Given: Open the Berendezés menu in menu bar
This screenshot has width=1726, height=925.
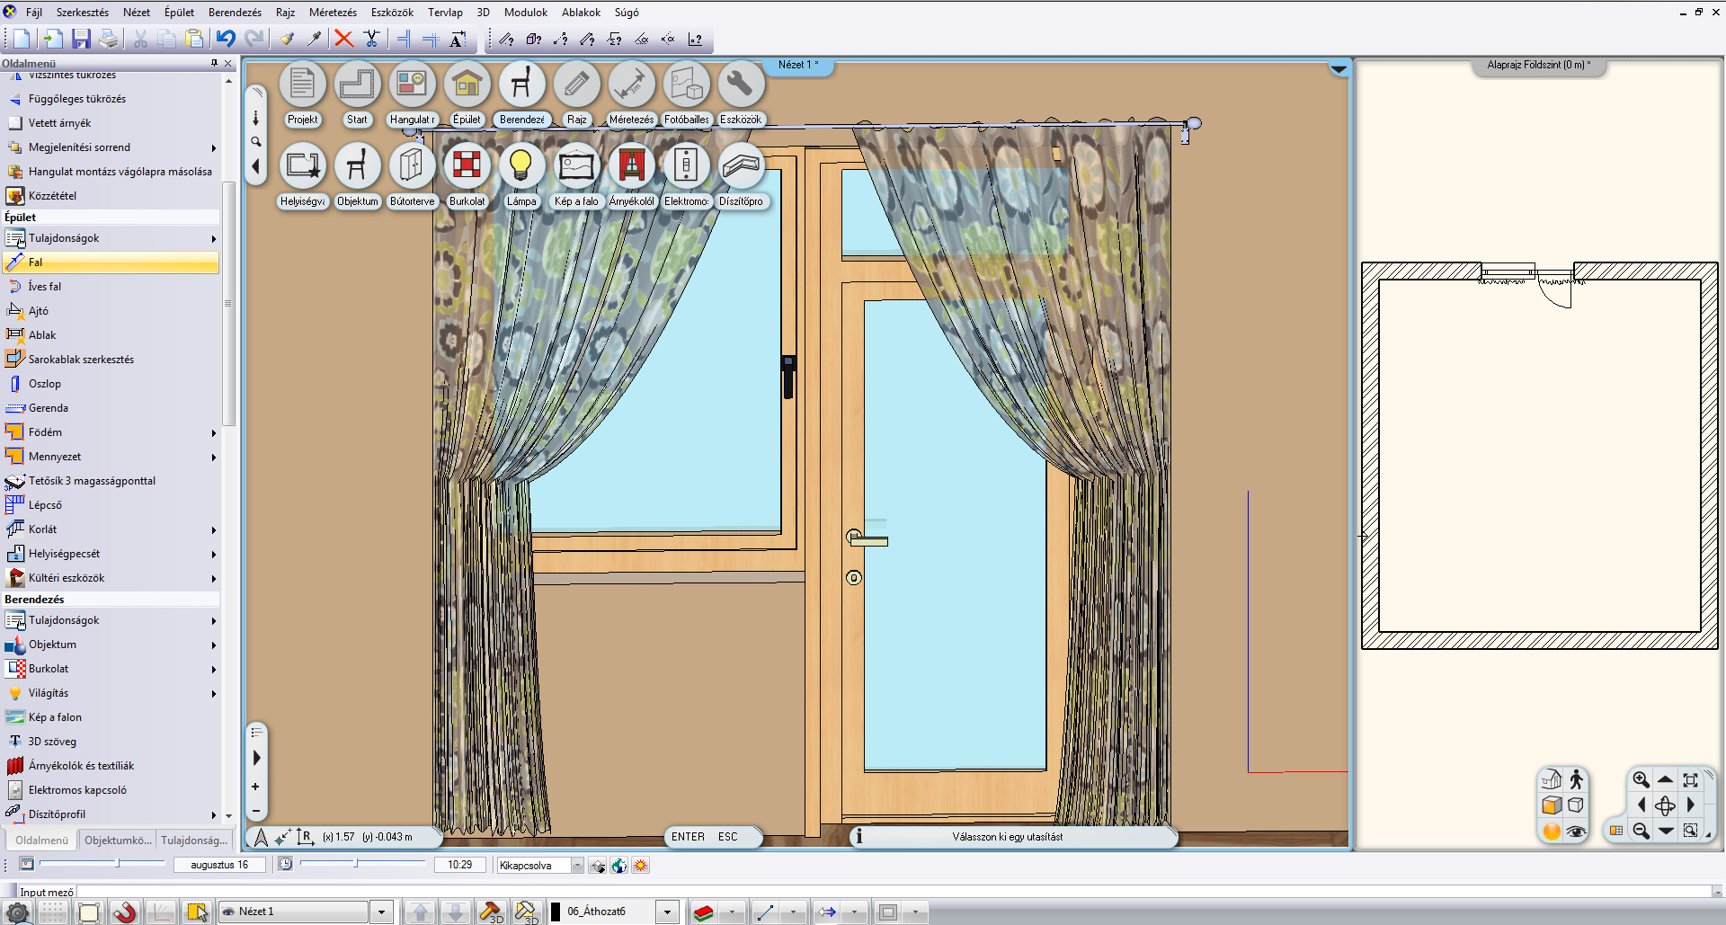Looking at the screenshot, I should point(235,13).
